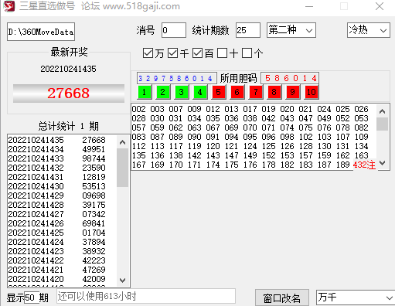
Task: Click red button 8
Action: click(x=274, y=92)
